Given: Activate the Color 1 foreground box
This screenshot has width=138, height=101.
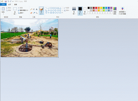Looking at the screenshot, I should (80, 11).
